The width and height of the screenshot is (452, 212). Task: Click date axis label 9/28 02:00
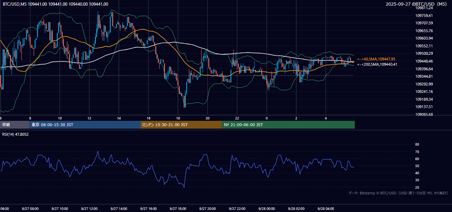point(296,209)
